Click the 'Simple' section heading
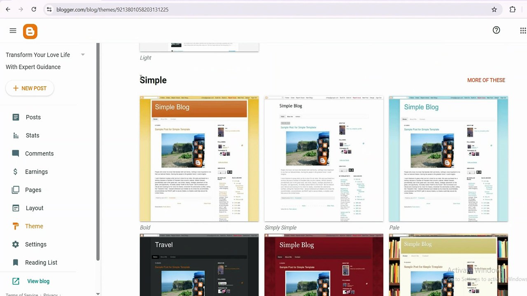This screenshot has height=296, width=527. [x=153, y=80]
